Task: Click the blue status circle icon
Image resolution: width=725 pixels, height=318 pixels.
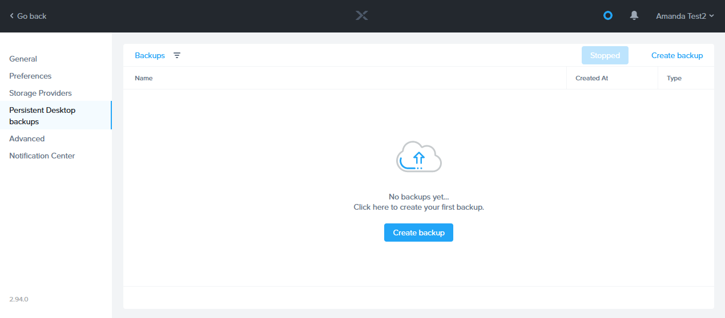Action: [608, 16]
